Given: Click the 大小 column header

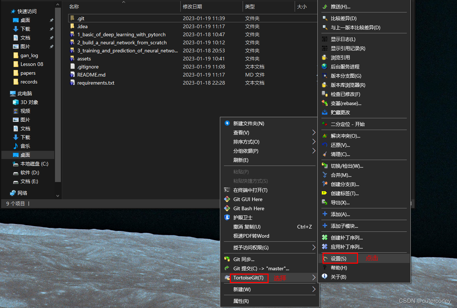Looking at the screenshot, I should 306,7.
